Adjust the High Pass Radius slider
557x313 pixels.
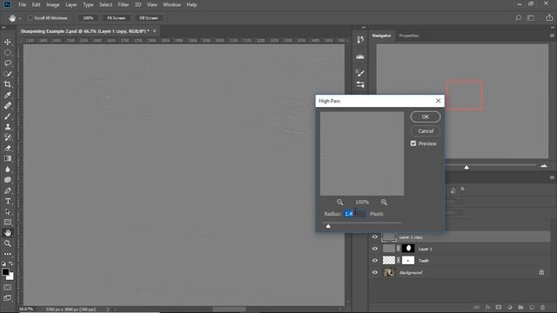point(328,226)
